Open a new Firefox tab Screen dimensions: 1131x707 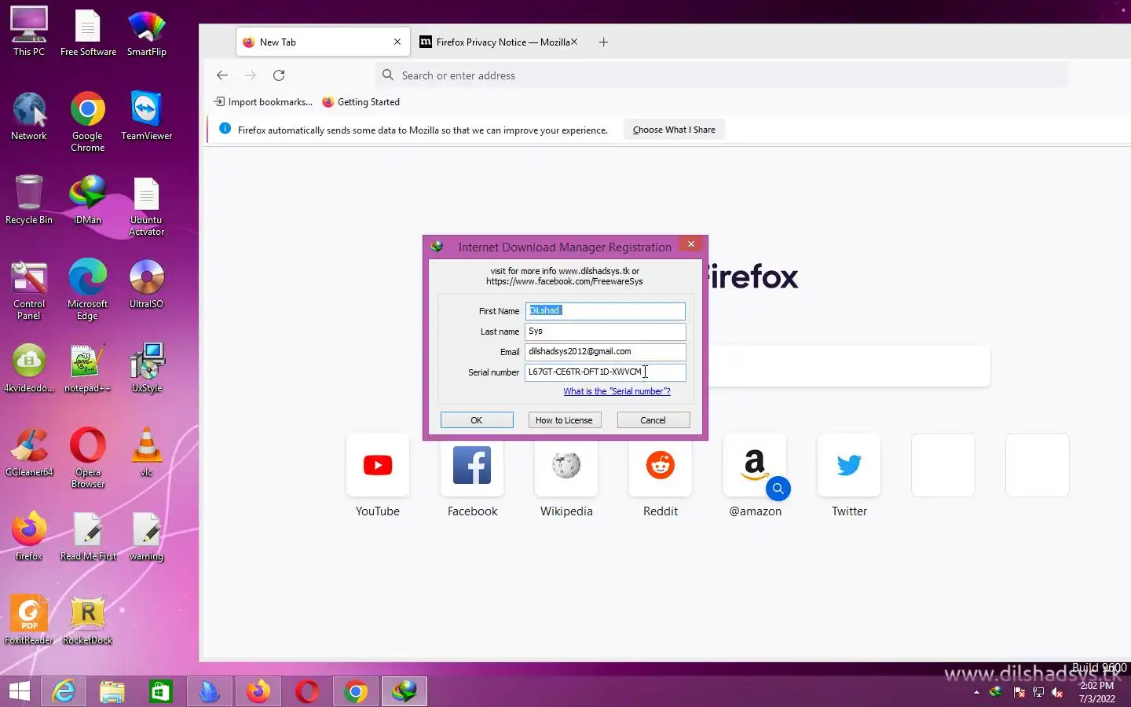tap(603, 42)
